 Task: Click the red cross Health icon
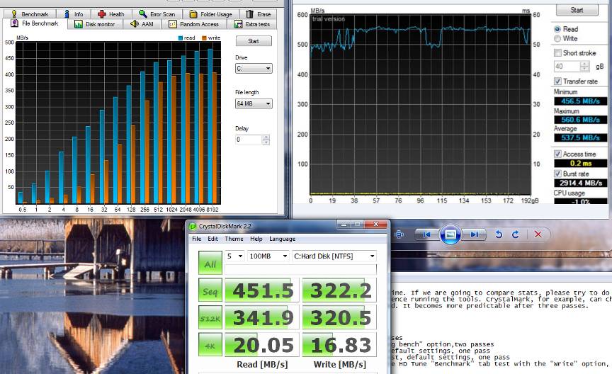coord(102,14)
